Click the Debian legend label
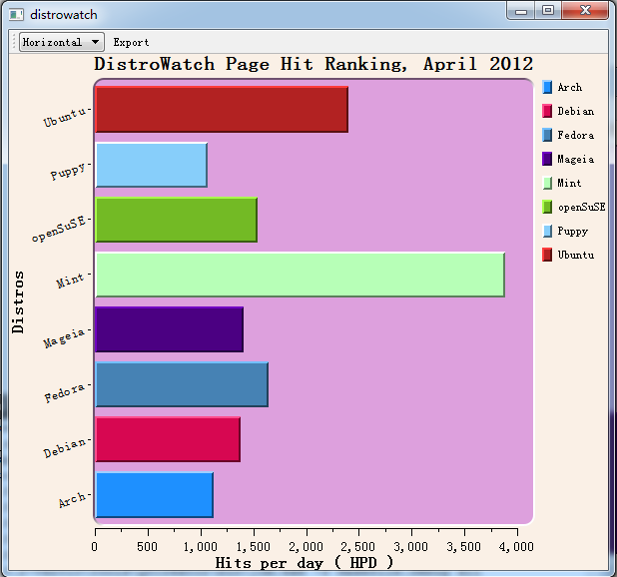Viewport: 617px width, 577px height. (x=576, y=112)
